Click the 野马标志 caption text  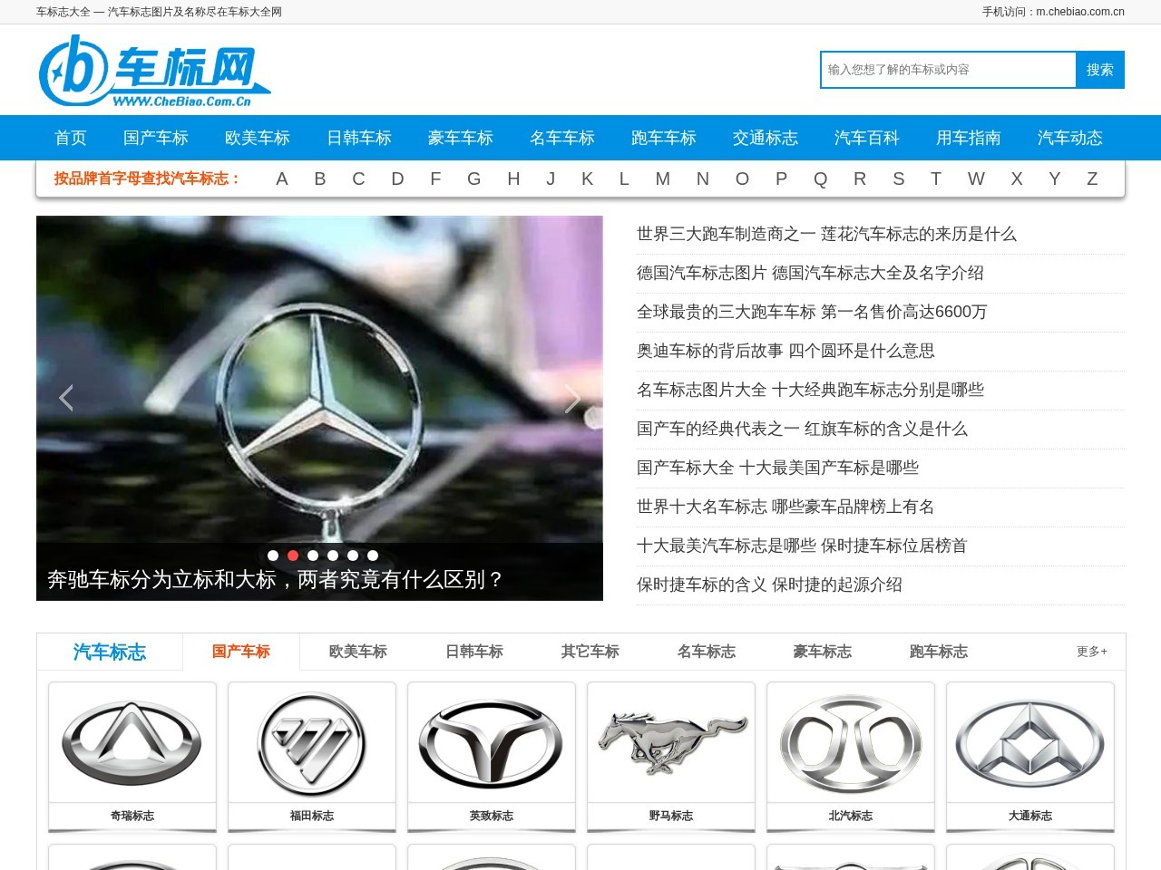671,816
